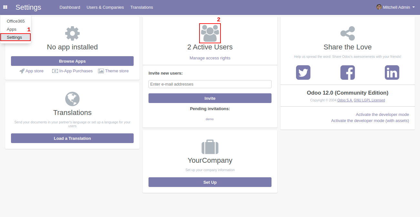Open the apps grid menu icon
420x217 pixels.
[5, 7]
